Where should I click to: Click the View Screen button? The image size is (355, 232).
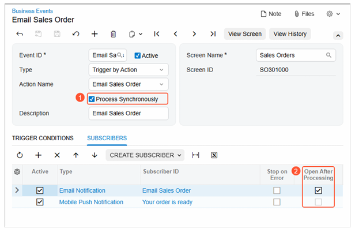pos(244,34)
